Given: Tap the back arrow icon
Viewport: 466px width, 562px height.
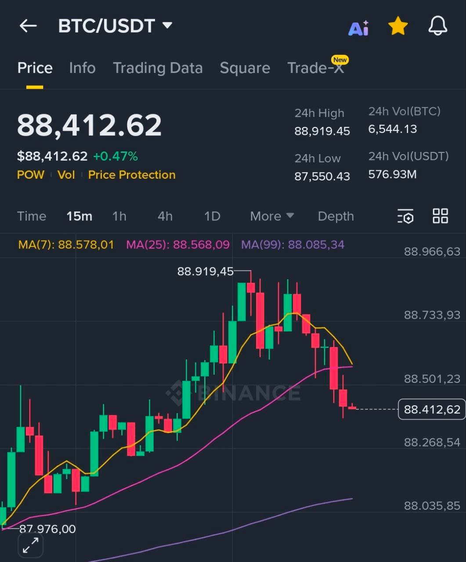Looking at the screenshot, I should [28, 26].
